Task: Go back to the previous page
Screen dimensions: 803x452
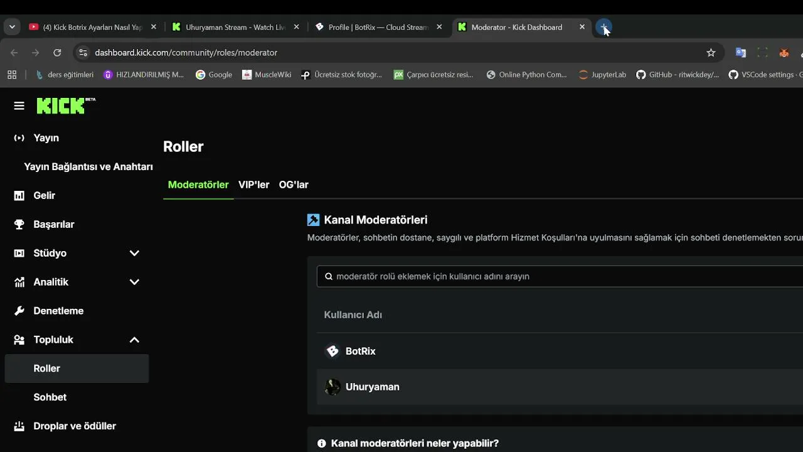Action: pos(14,53)
